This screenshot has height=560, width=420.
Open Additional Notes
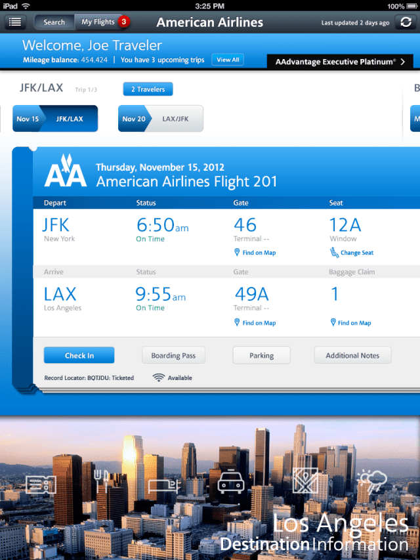click(352, 355)
